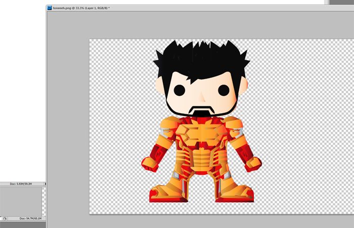Click the Photoshop icon in the toneeeh.png title bar
The width and height of the screenshot is (354, 228).
(50, 8)
